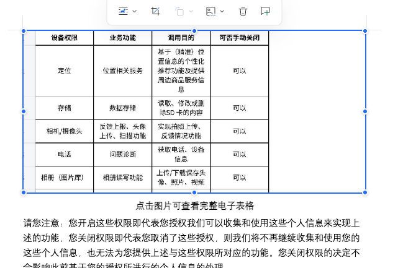
Task: Click 可以 in the 存储 row
Action: pos(239,108)
